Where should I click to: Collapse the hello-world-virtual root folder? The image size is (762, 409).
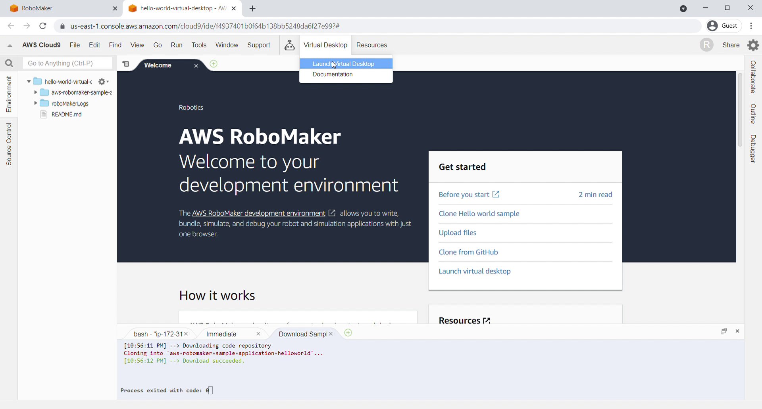(x=29, y=82)
